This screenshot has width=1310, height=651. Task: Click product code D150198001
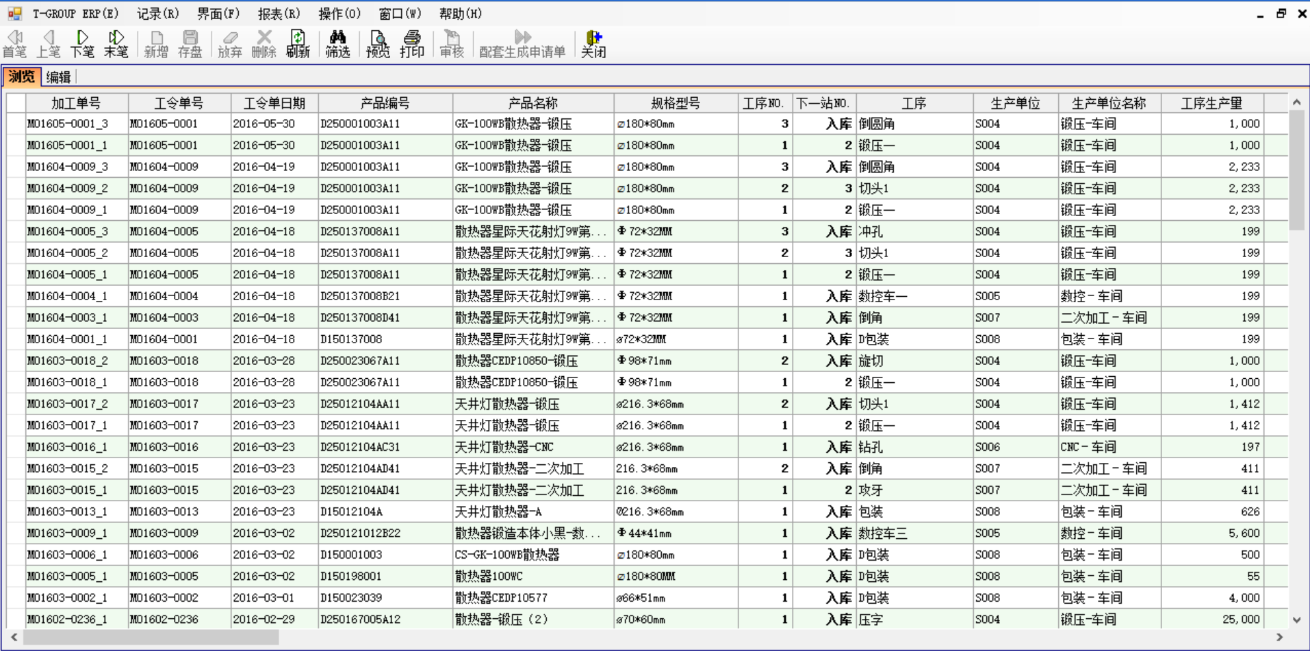coord(385,576)
